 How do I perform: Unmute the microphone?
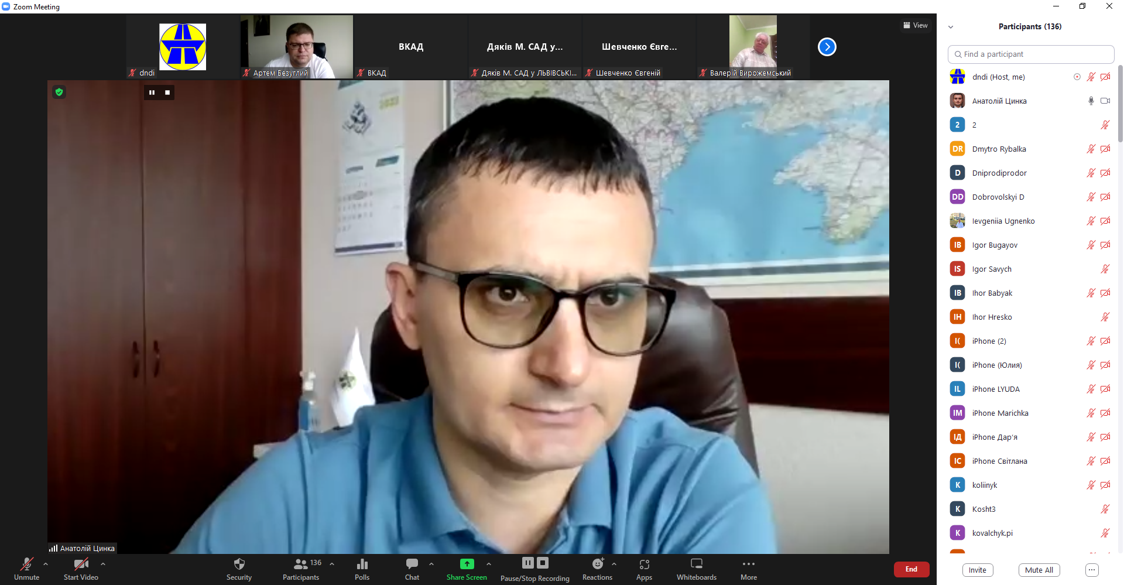click(27, 568)
